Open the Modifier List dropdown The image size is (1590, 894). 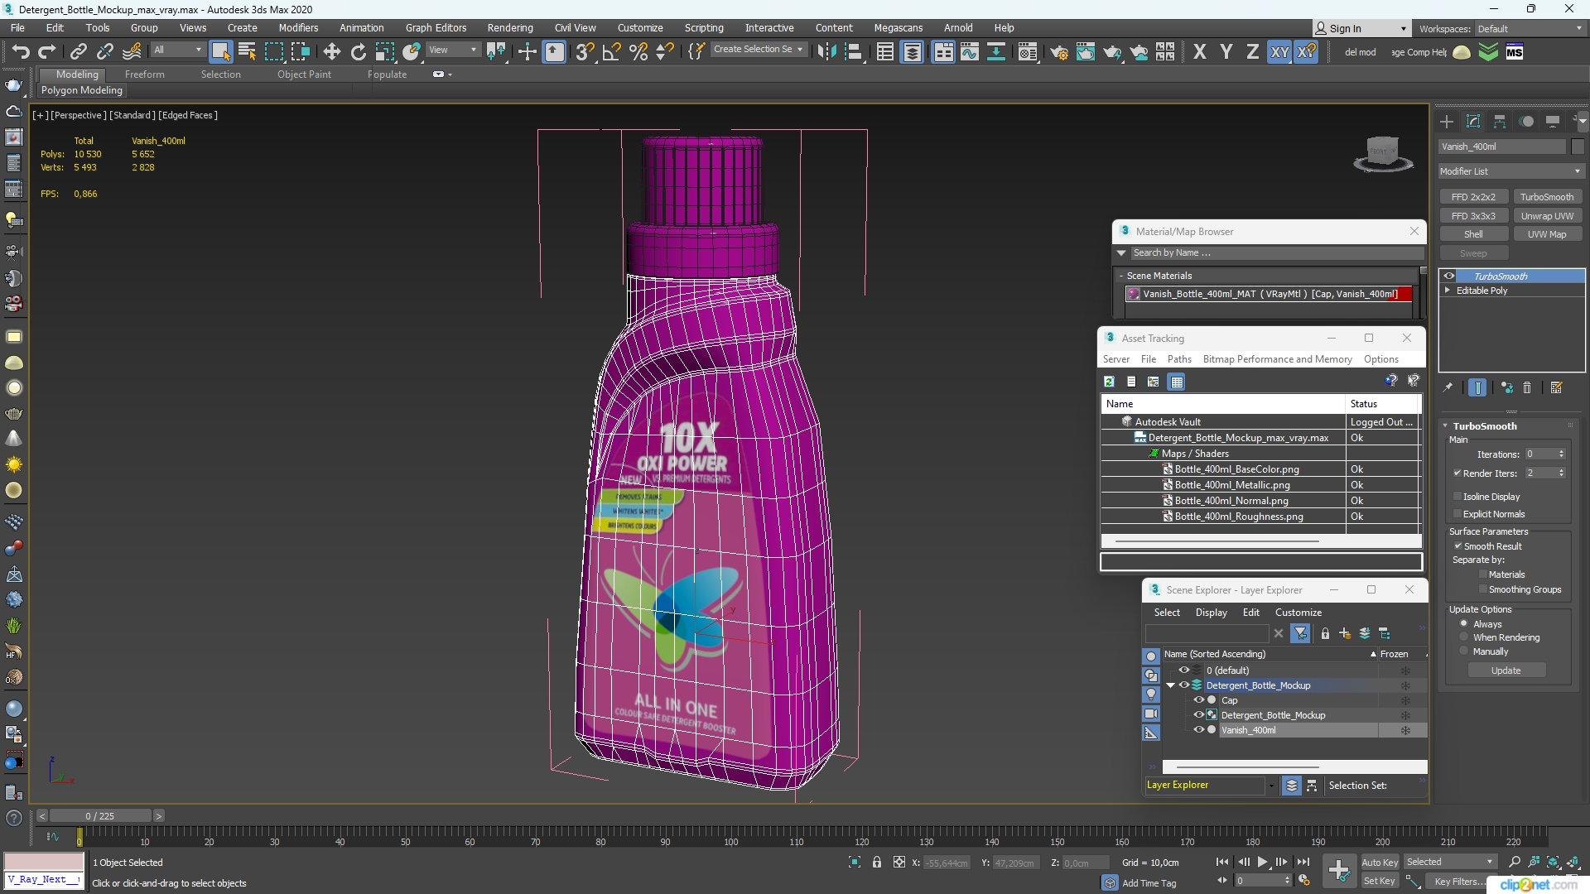coord(1510,171)
